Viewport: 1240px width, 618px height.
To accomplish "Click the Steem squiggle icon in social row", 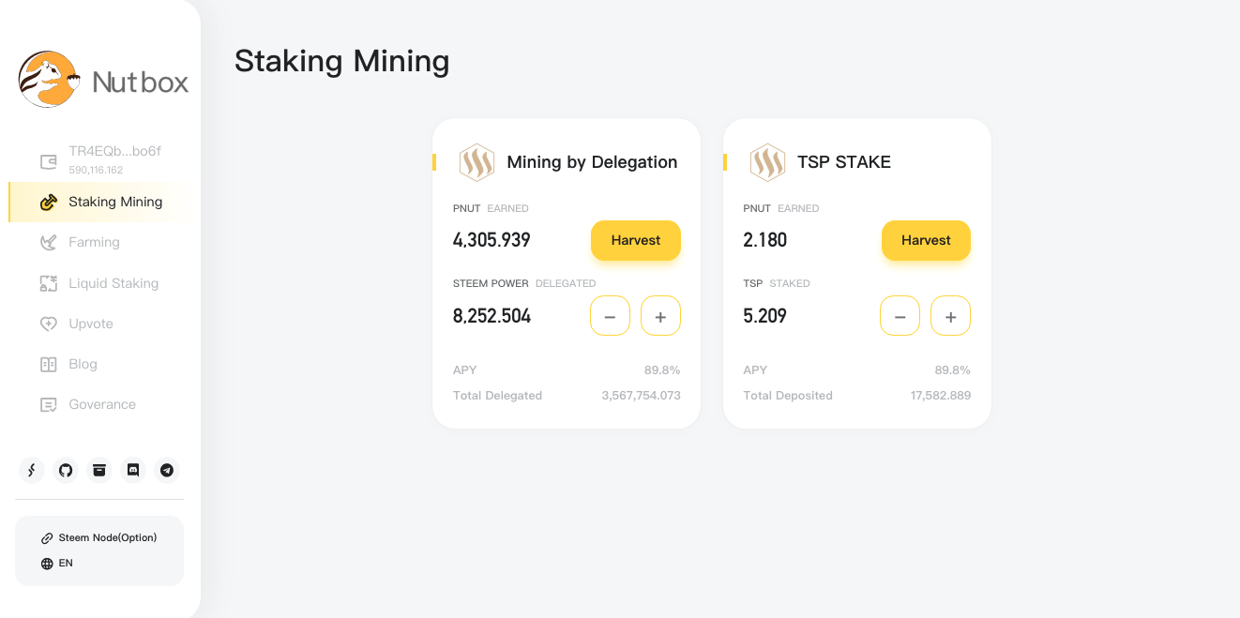I will 32,470.
